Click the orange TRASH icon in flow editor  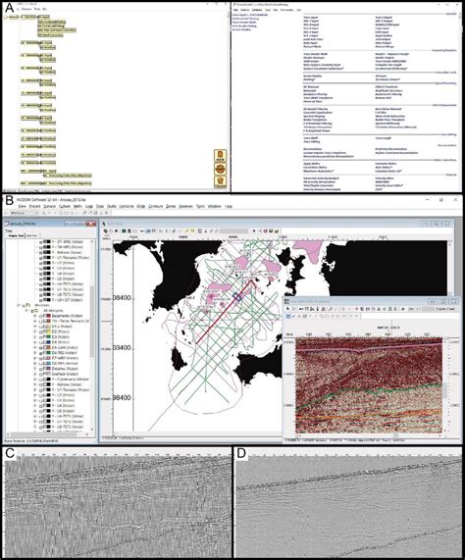(221, 181)
